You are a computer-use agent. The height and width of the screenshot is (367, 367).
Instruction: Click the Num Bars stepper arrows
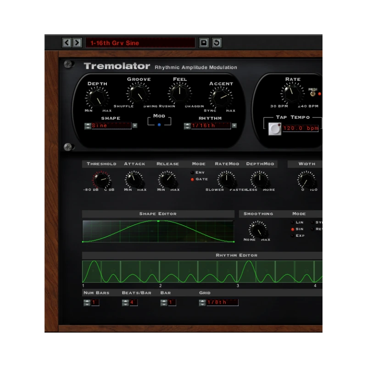tap(87, 303)
